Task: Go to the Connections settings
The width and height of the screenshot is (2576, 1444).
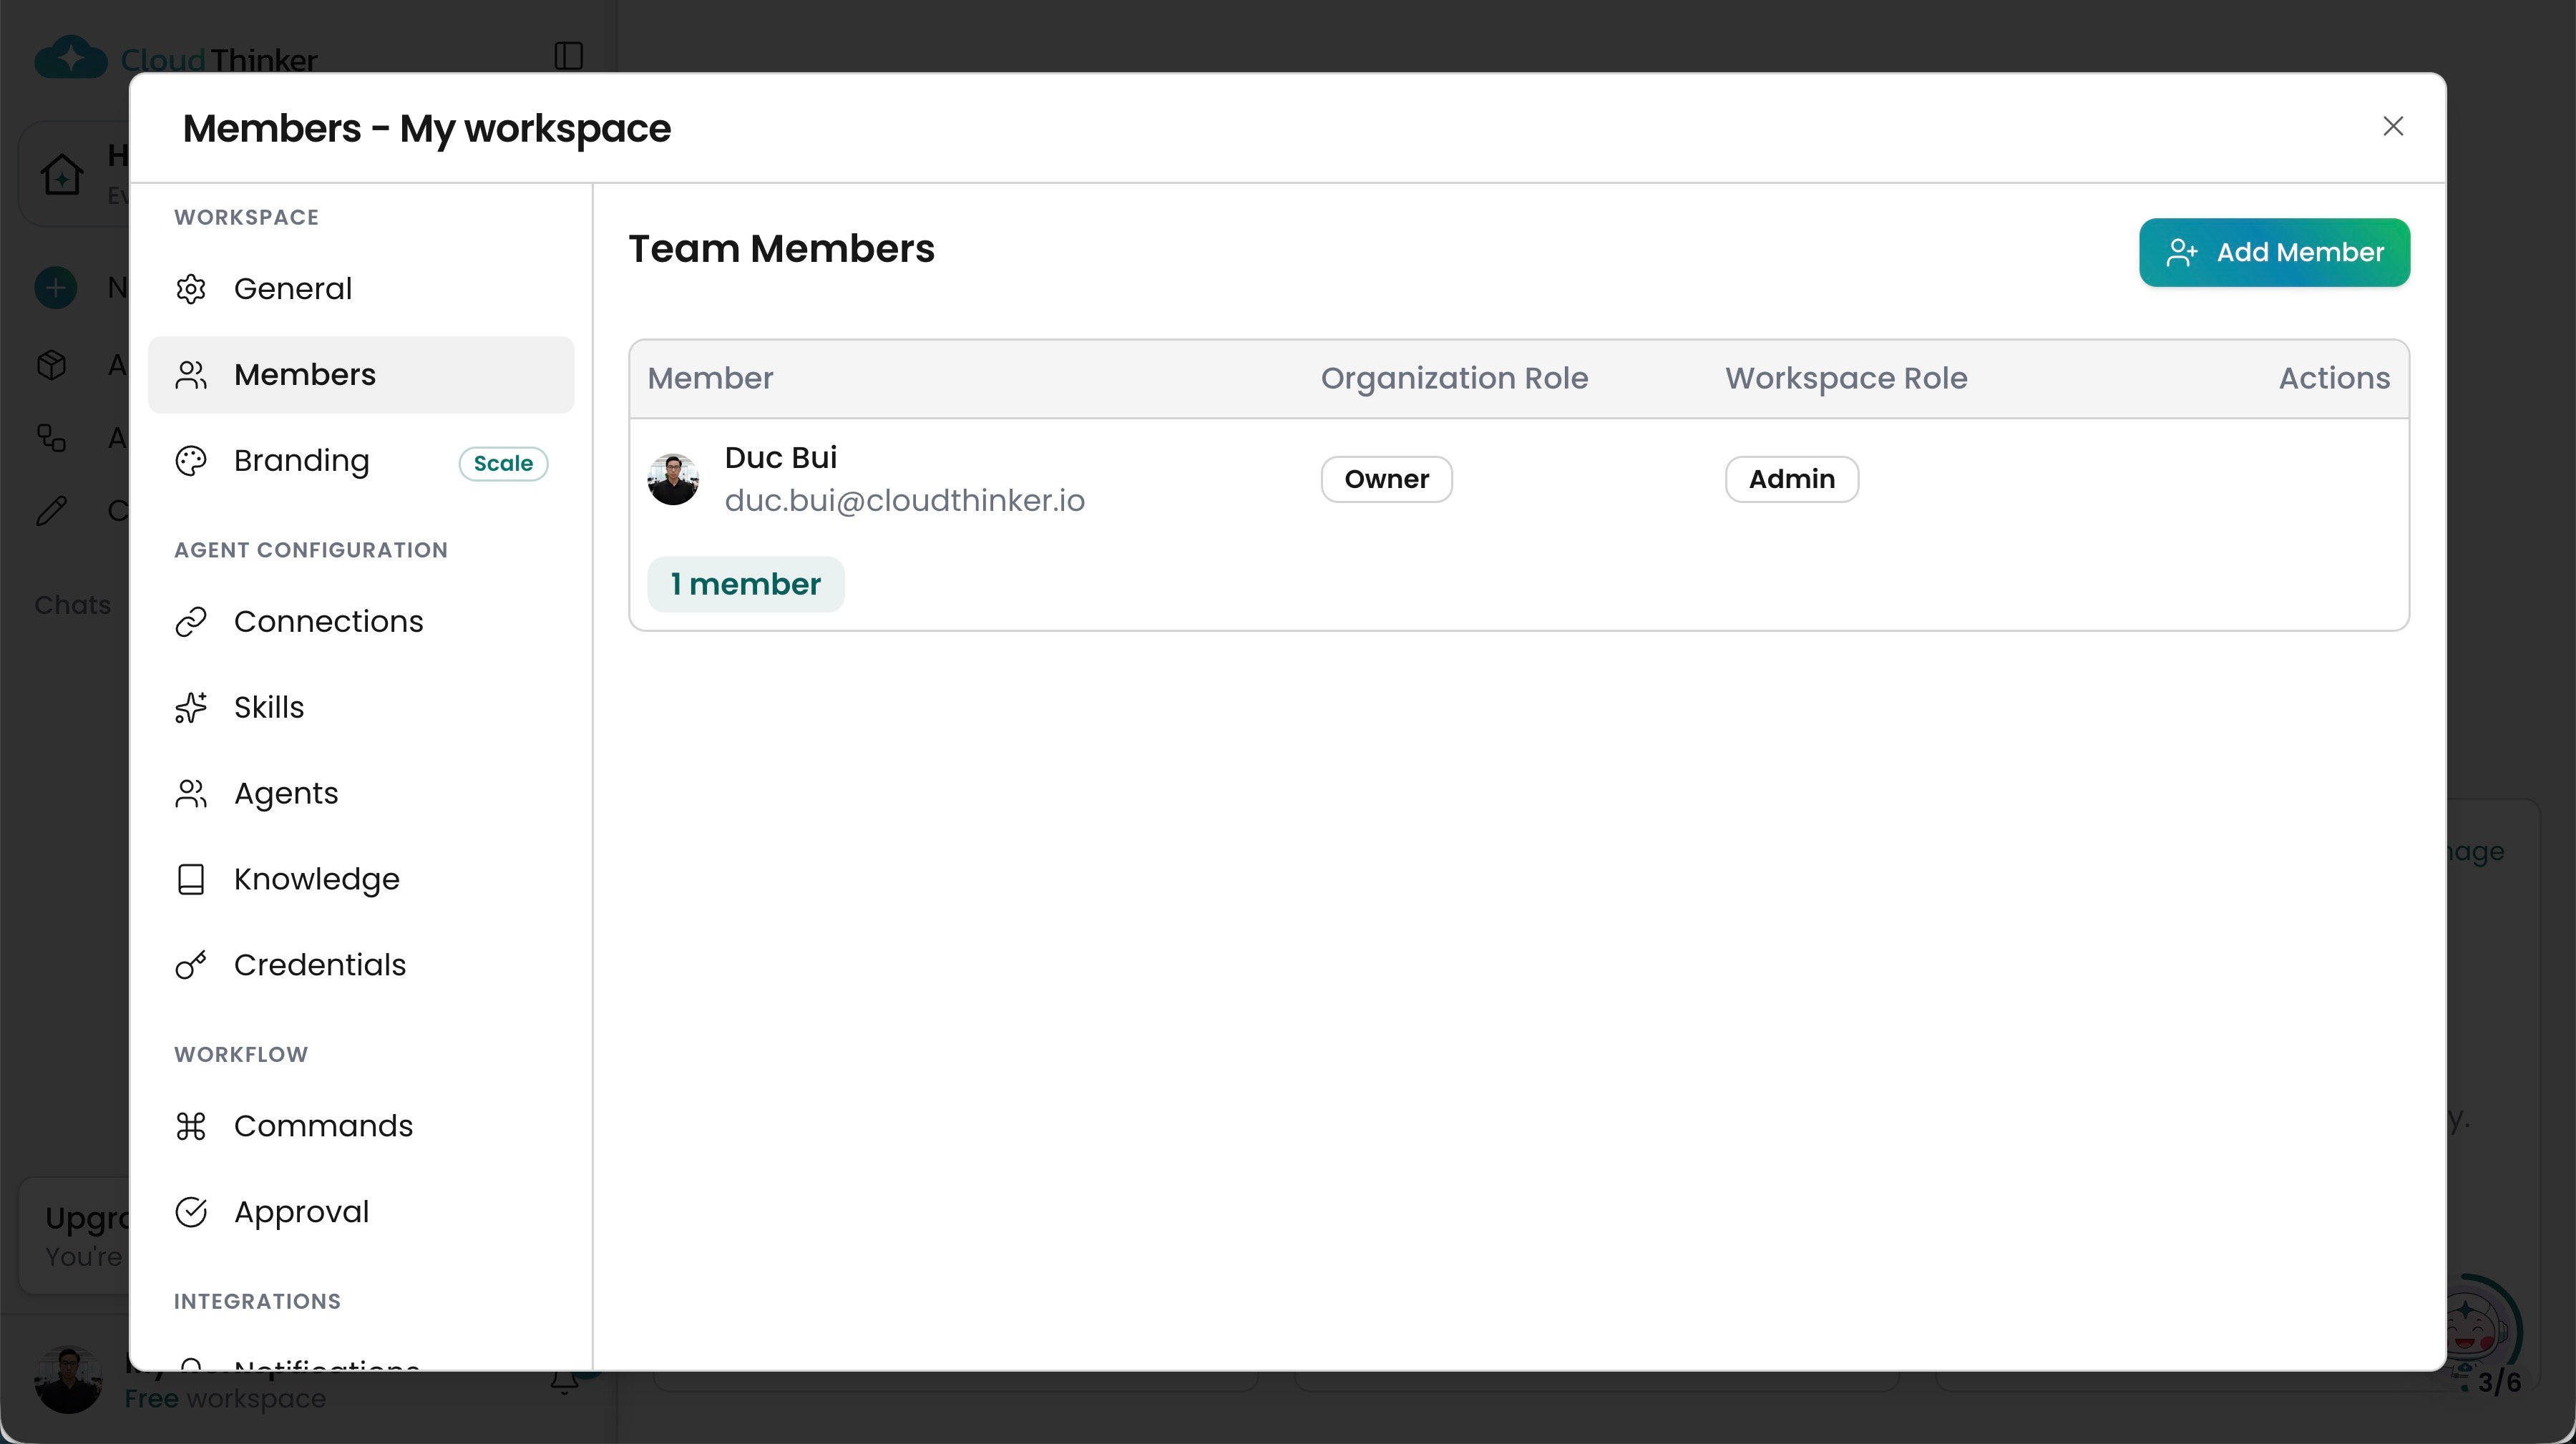Action: pyautogui.click(x=361, y=622)
